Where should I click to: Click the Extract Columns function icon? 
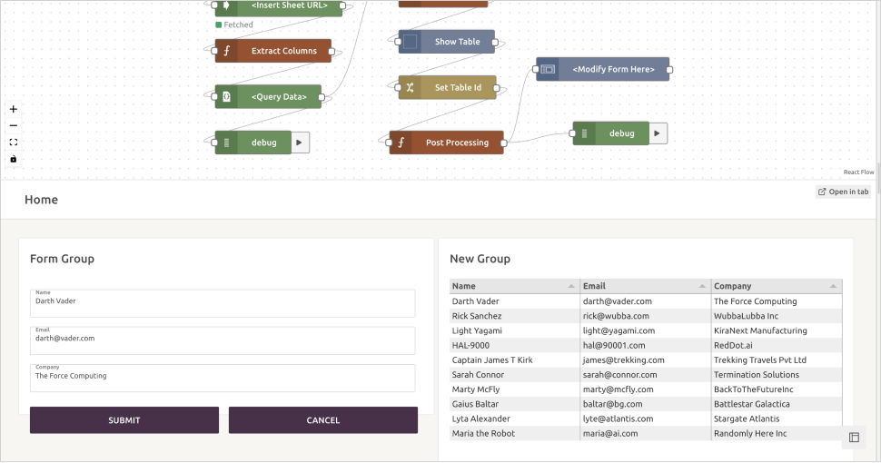click(227, 51)
